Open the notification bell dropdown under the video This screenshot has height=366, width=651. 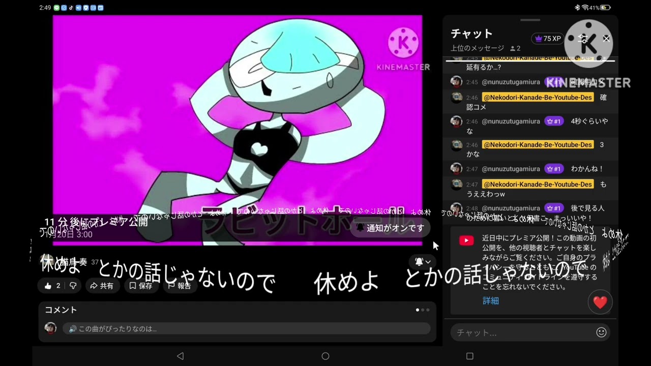click(423, 261)
